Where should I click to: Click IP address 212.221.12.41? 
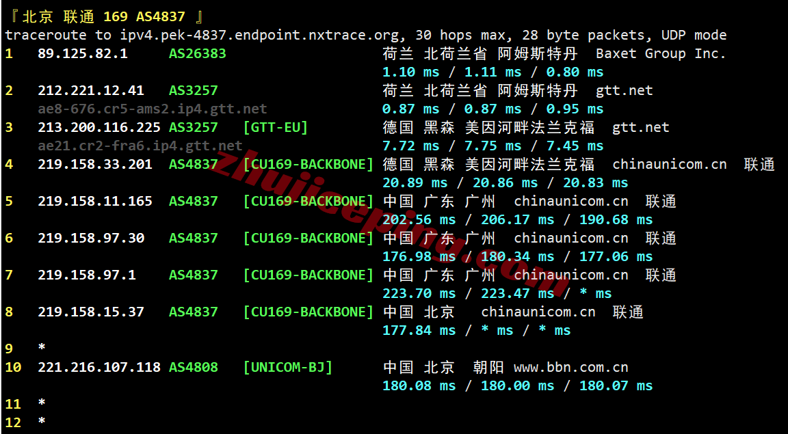(90, 90)
